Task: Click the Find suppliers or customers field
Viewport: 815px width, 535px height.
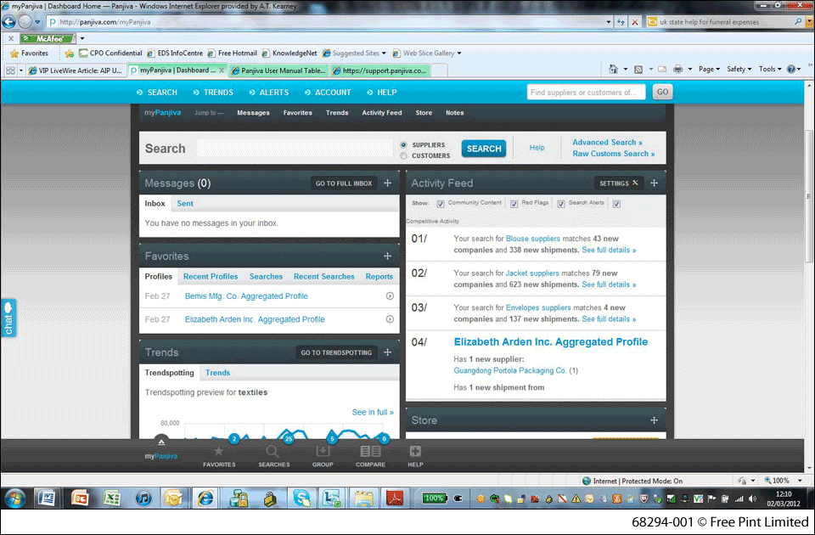Action: pyautogui.click(x=585, y=93)
